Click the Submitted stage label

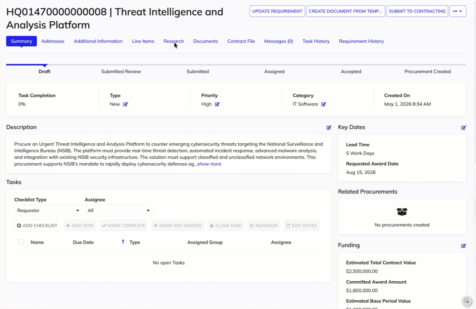pos(198,71)
